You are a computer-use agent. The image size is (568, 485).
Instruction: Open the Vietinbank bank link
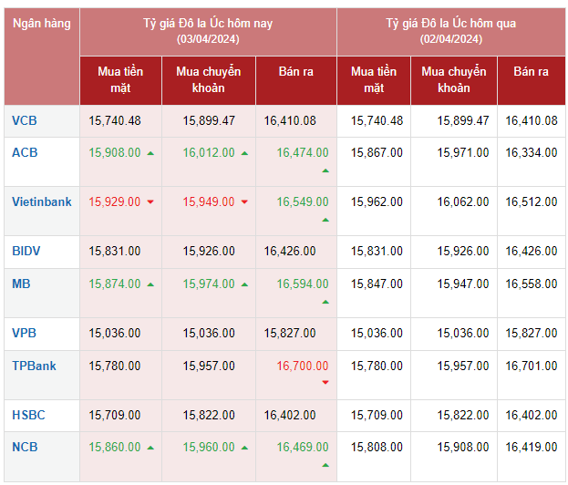[41, 201]
